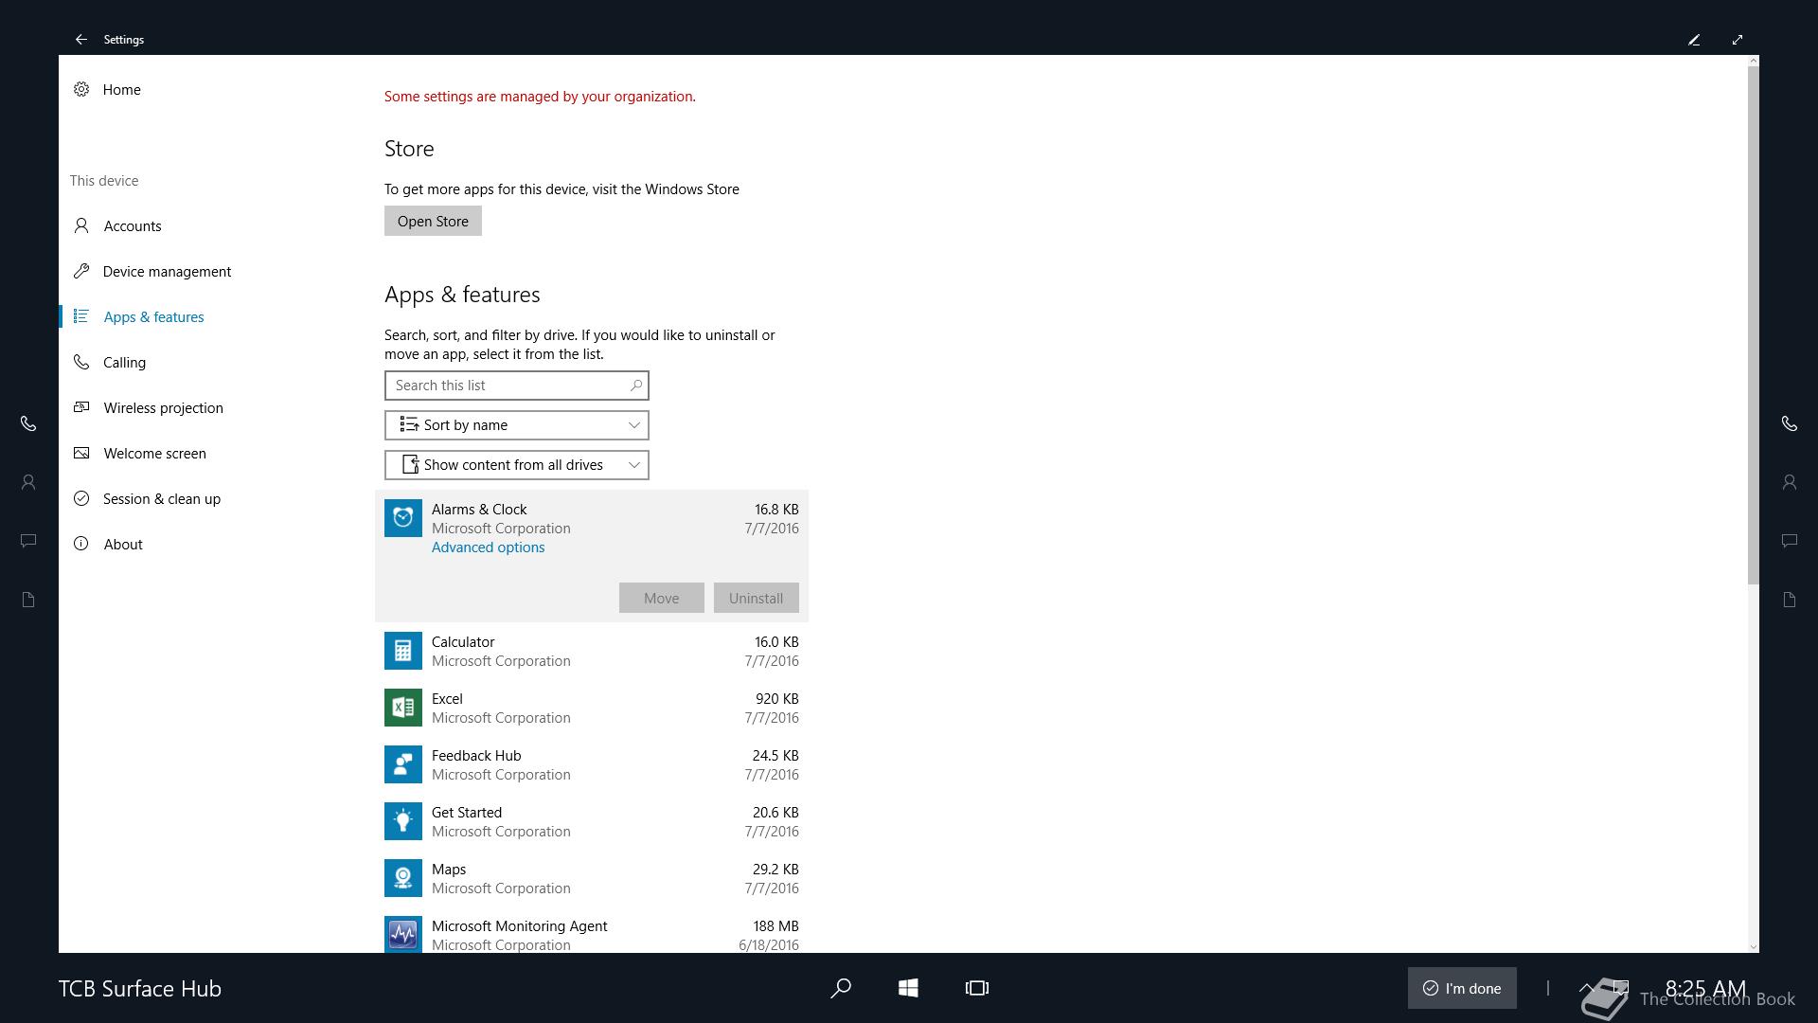This screenshot has height=1023, width=1818.
Task: Click the Home gear icon
Action: coord(81,89)
